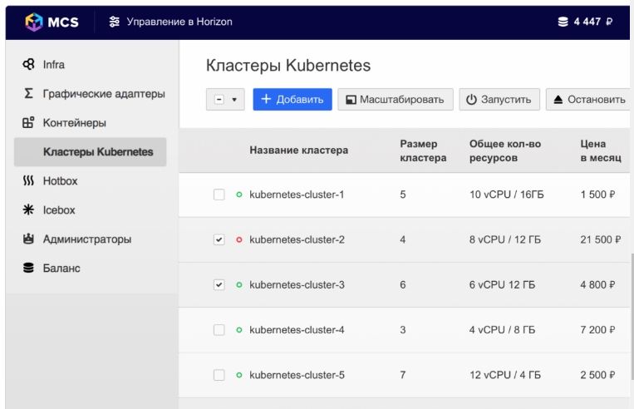Open kubernetes-cluster-3 name
This screenshot has width=634, height=409.
297,285
